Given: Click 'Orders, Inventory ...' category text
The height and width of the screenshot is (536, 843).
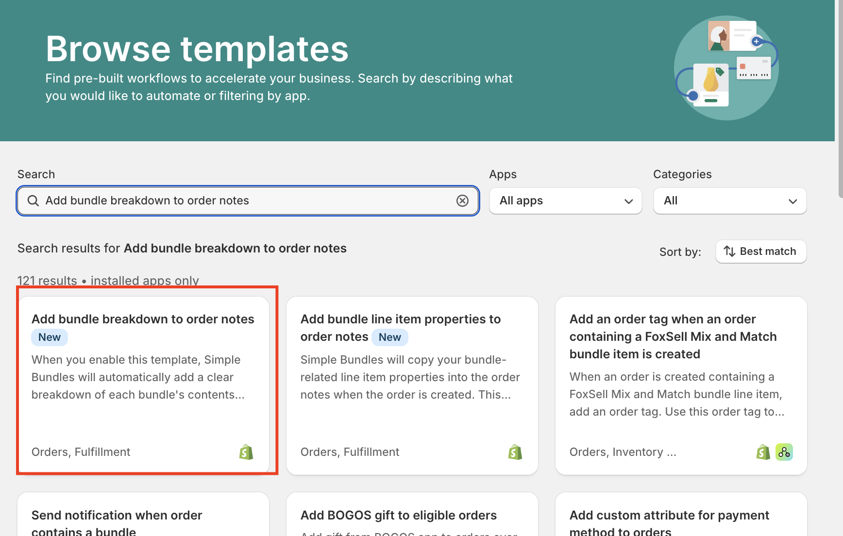Looking at the screenshot, I should pyautogui.click(x=623, y=452).
